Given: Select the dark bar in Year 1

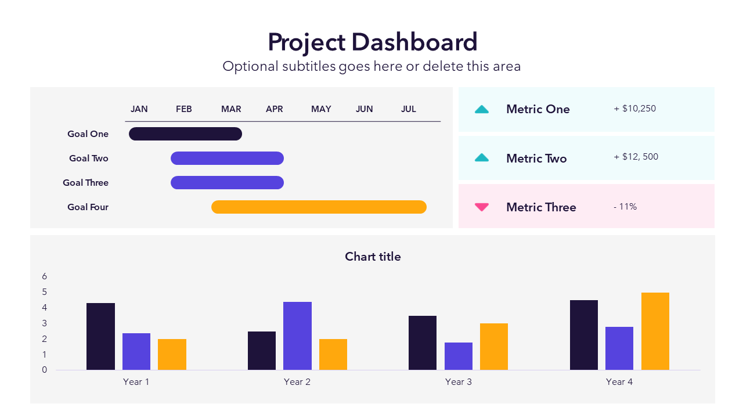Looking at the screenshot, I should pos(101,337).
